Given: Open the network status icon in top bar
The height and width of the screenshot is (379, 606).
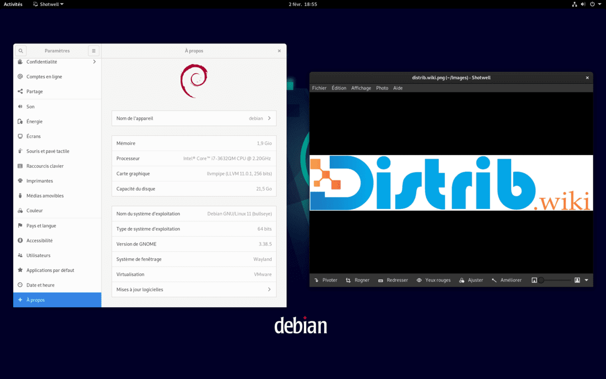Looking at the screenshot, I should (x=575, y=4).
